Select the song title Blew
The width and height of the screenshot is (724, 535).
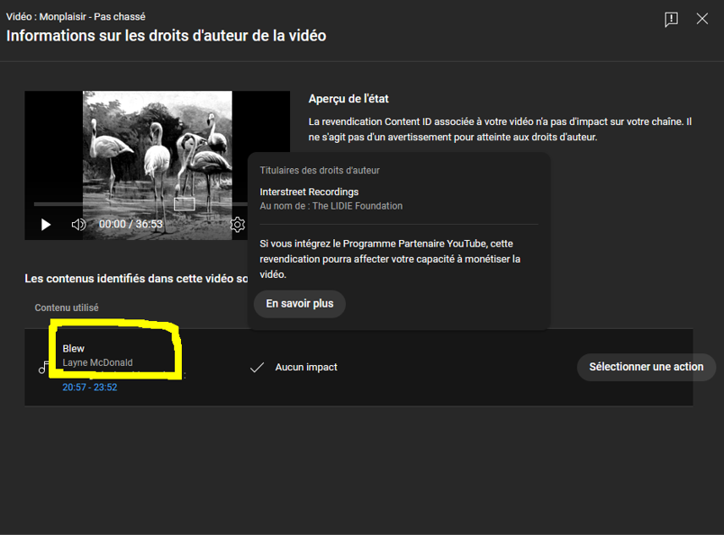click(73, 348)
